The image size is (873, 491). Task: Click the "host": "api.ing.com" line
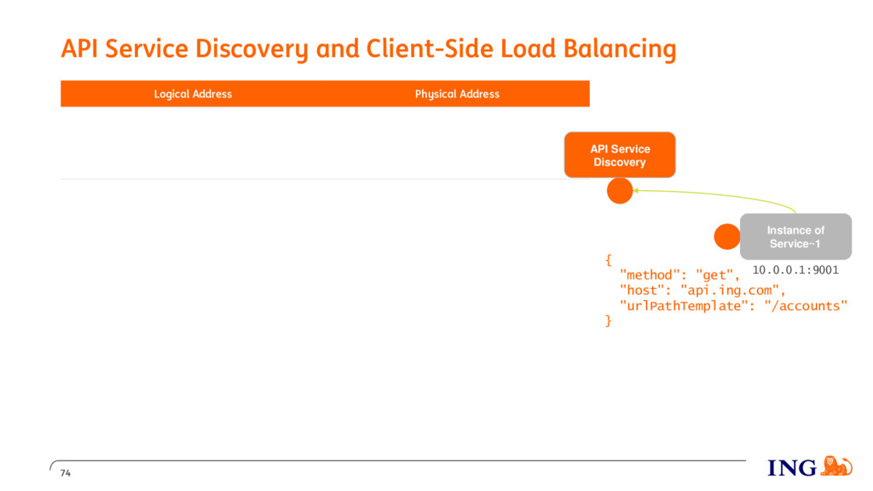tap(702, 290)
